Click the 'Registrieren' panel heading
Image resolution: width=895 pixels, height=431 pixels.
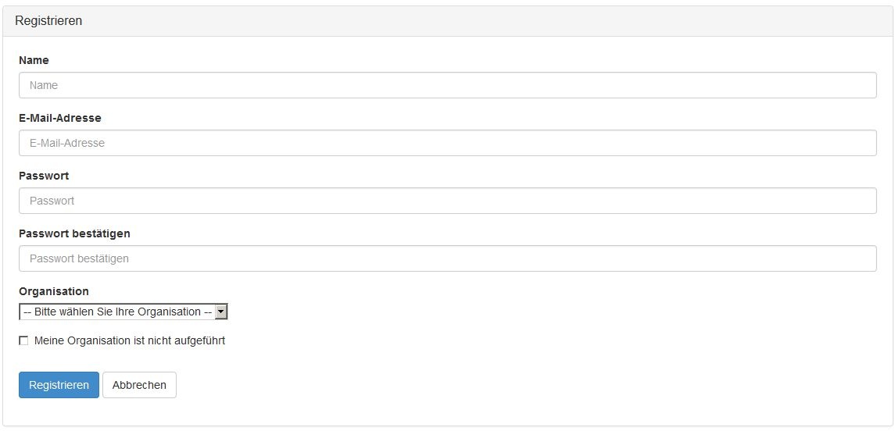48,21
